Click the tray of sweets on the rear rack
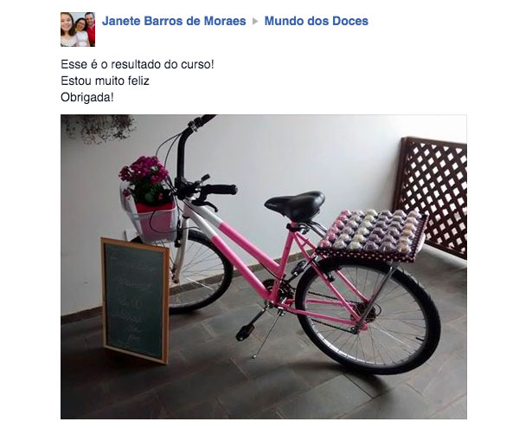 (371, 235)
